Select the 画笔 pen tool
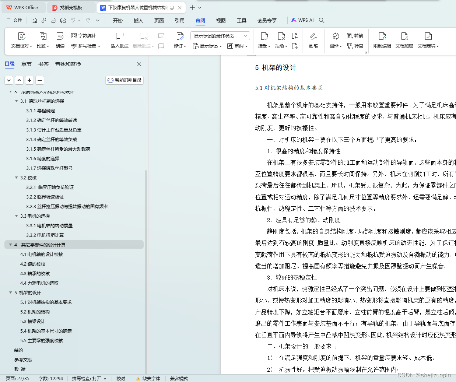The height and width of the screenshot is (382, 456). click(x=313, y=41)
